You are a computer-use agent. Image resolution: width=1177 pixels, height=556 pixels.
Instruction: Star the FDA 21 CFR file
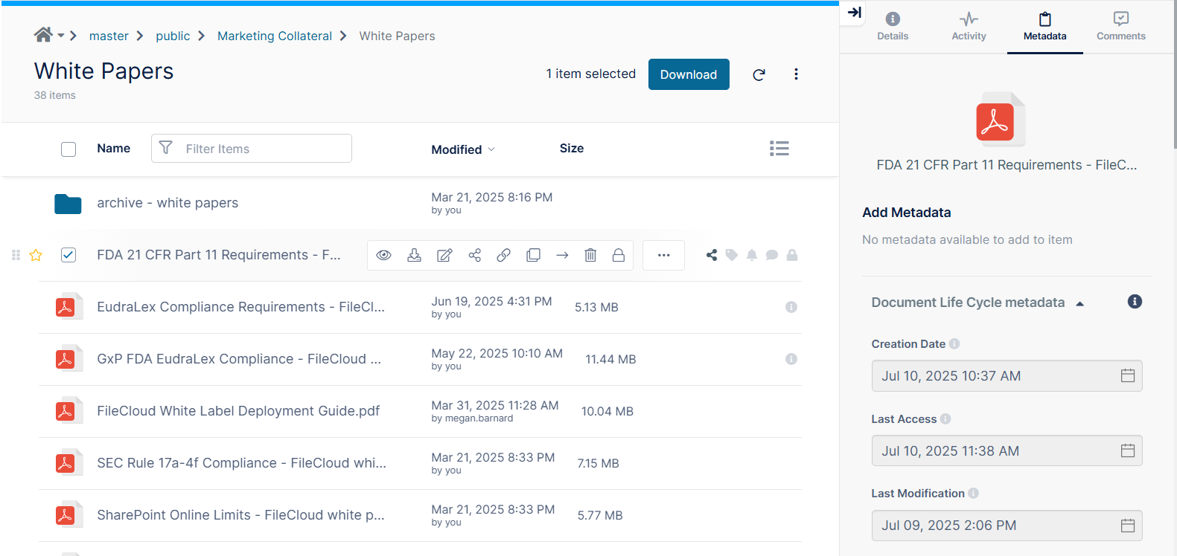(x=36, y=255)
